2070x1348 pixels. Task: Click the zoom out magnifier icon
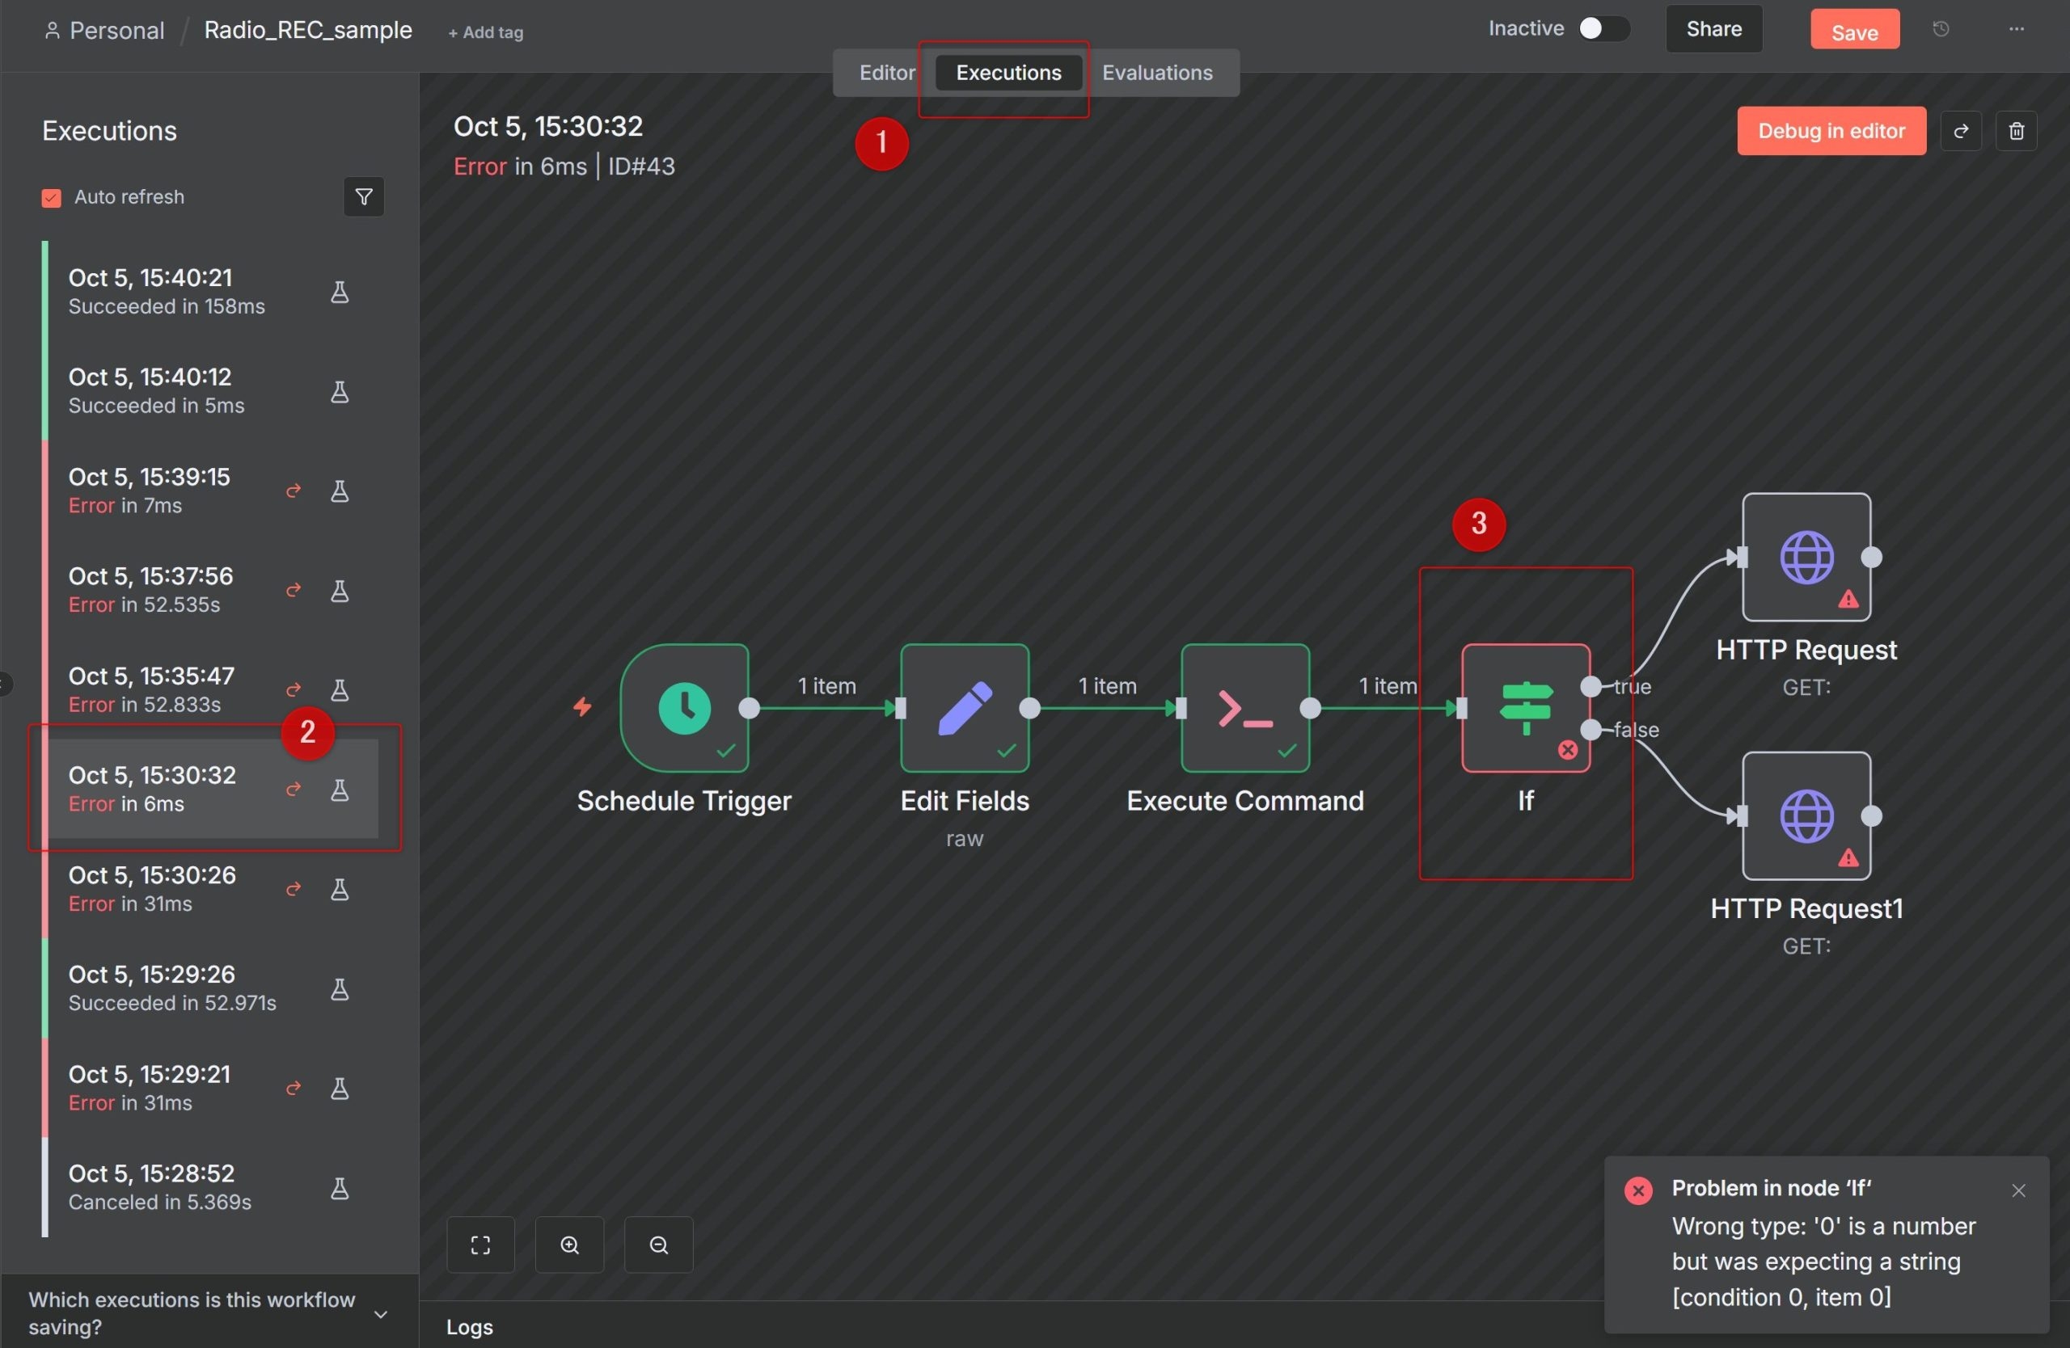click(658, 1245)
